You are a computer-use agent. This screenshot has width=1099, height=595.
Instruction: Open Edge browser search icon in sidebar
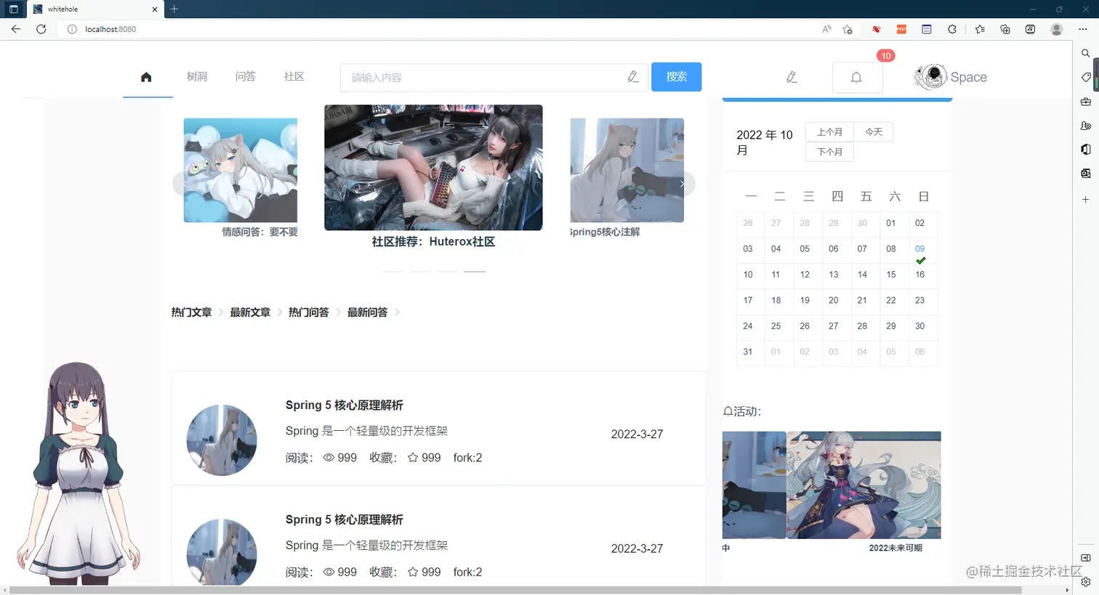(1085, 53)
